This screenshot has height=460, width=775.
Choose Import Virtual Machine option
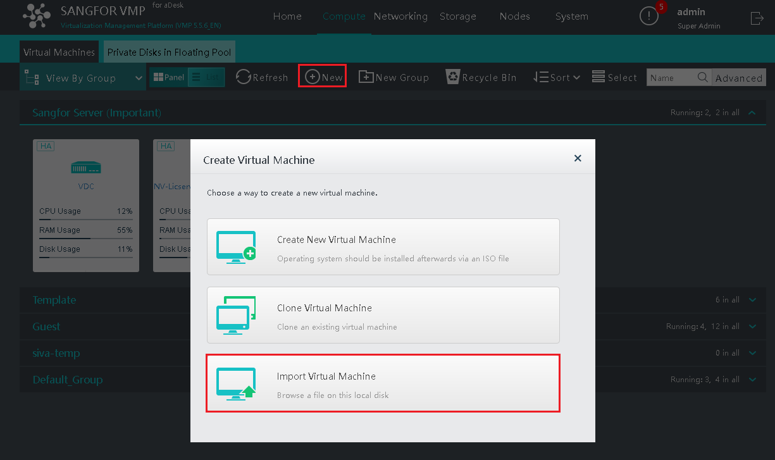pyautogui.click(x=383, y=383)
